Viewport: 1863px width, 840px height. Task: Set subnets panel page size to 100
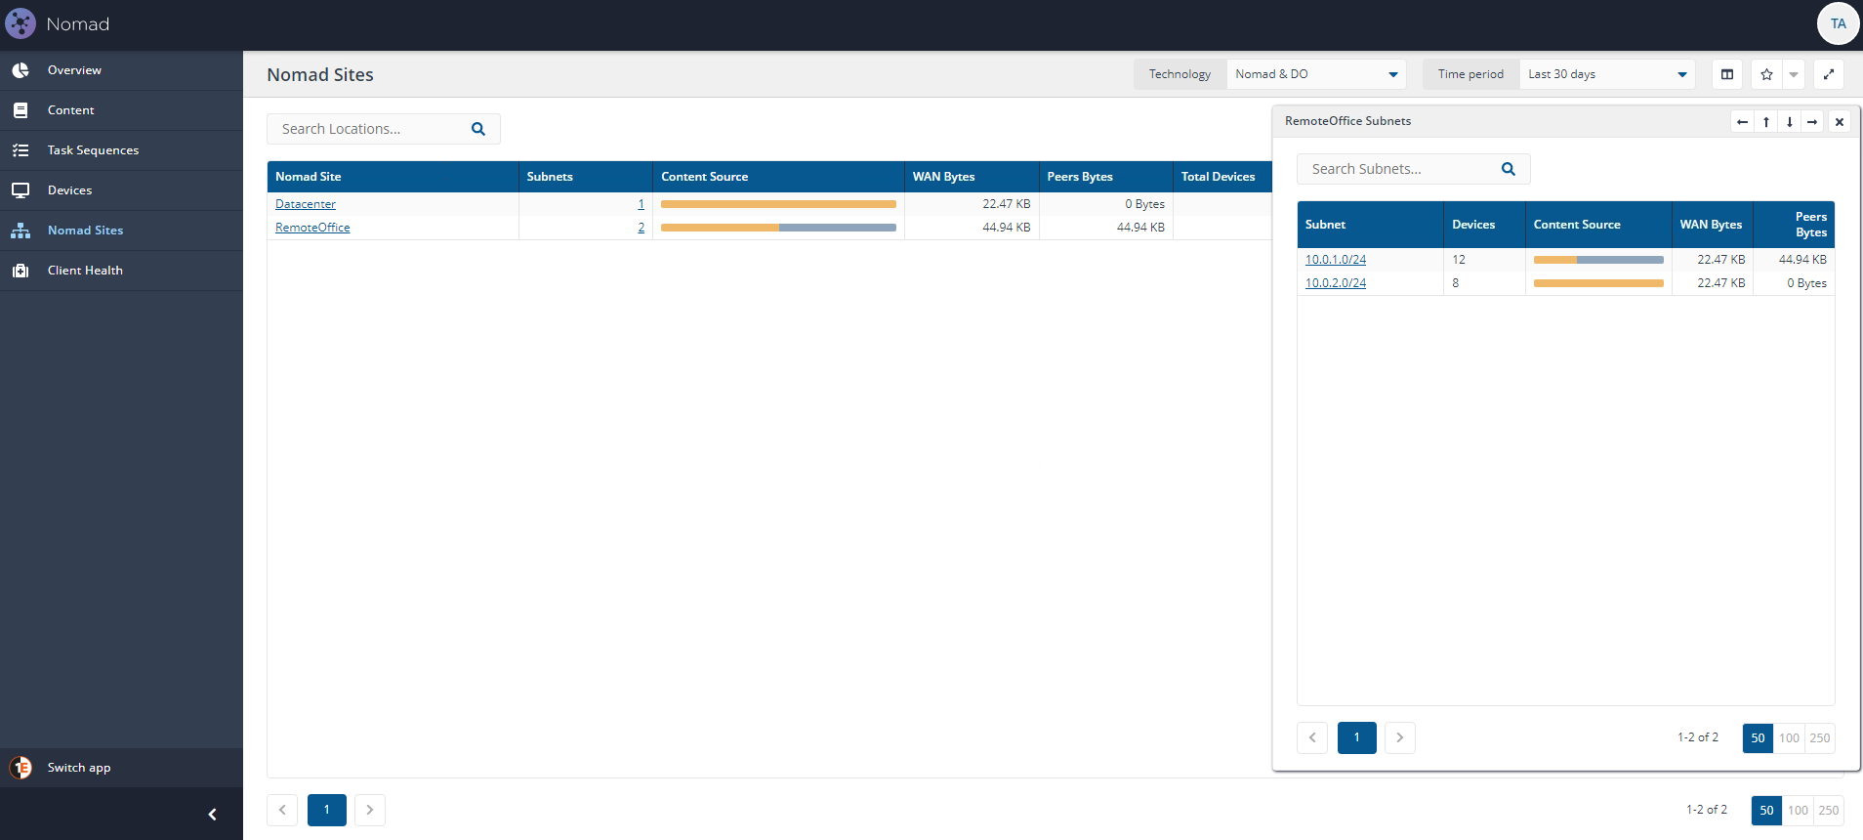tap(1789, 738)
